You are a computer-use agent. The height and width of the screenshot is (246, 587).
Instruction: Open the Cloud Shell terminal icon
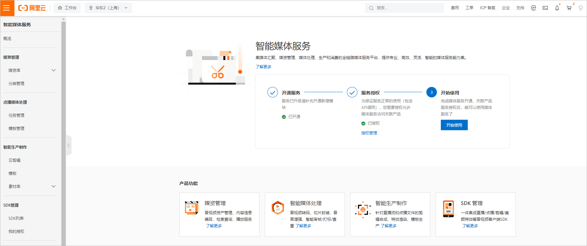pos(545,8)
